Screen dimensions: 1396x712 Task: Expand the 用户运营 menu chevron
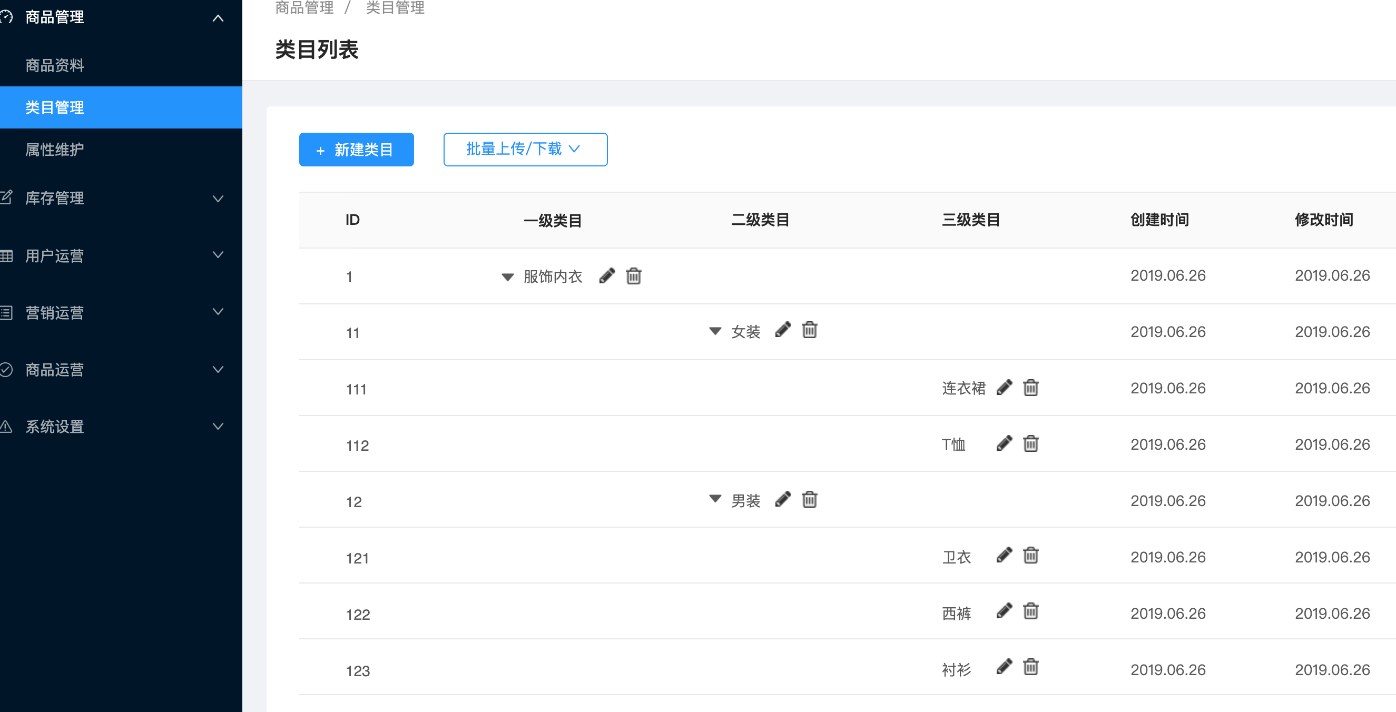tap(218, 255)
